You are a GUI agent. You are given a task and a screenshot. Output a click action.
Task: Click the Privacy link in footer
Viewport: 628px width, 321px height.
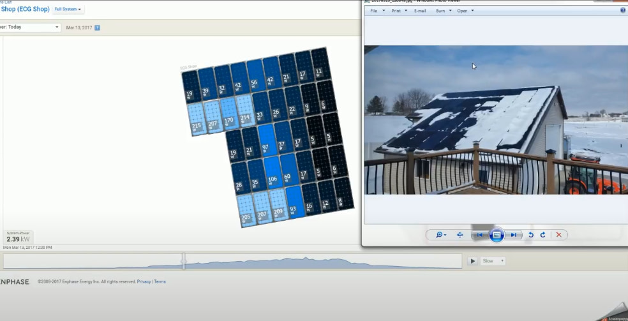tap(144, 282)
